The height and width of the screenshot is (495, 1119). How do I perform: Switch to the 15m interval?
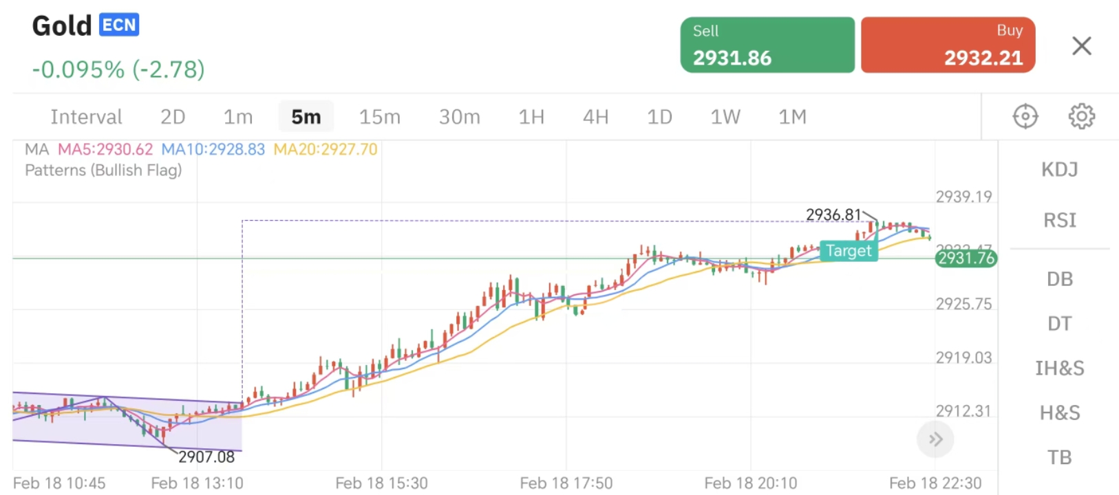[x=379, y=117]
